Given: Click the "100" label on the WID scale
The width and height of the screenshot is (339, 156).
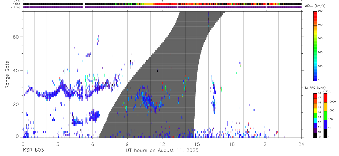Looking at the screenshot, I should click(320, 66).
